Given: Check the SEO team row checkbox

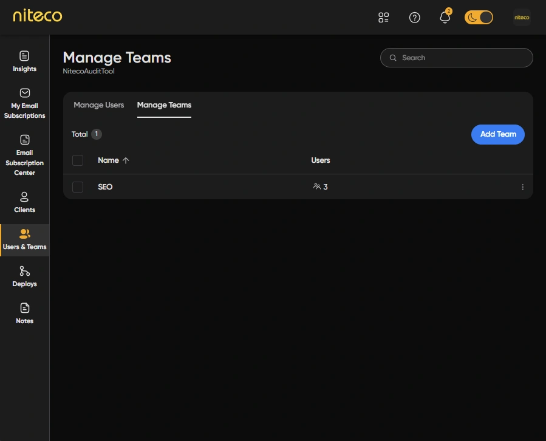Looking at the screenshot, I should (x=78, y=187).
